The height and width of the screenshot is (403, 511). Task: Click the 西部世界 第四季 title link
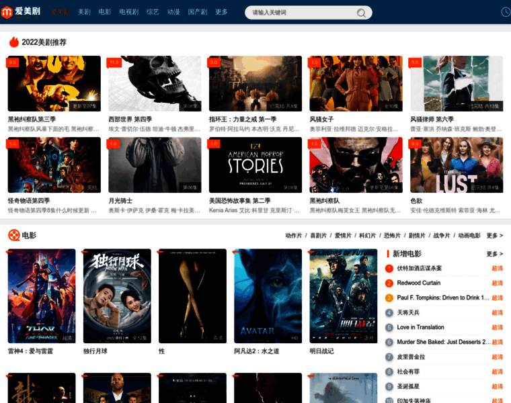[130, 119]
